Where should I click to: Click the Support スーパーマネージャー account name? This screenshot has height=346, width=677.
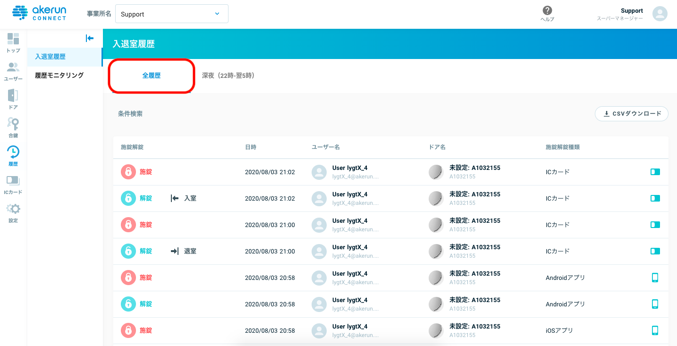click(620, 14)
